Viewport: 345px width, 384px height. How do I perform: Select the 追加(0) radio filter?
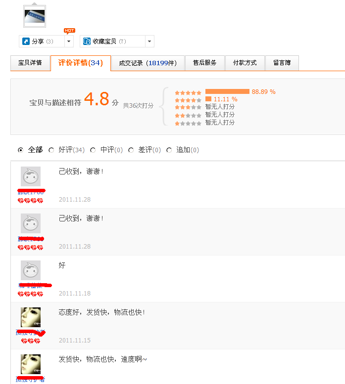169,150
